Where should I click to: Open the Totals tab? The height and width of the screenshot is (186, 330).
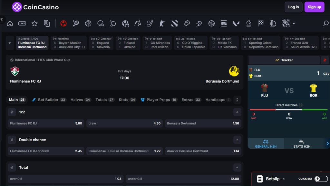point(105,100)
